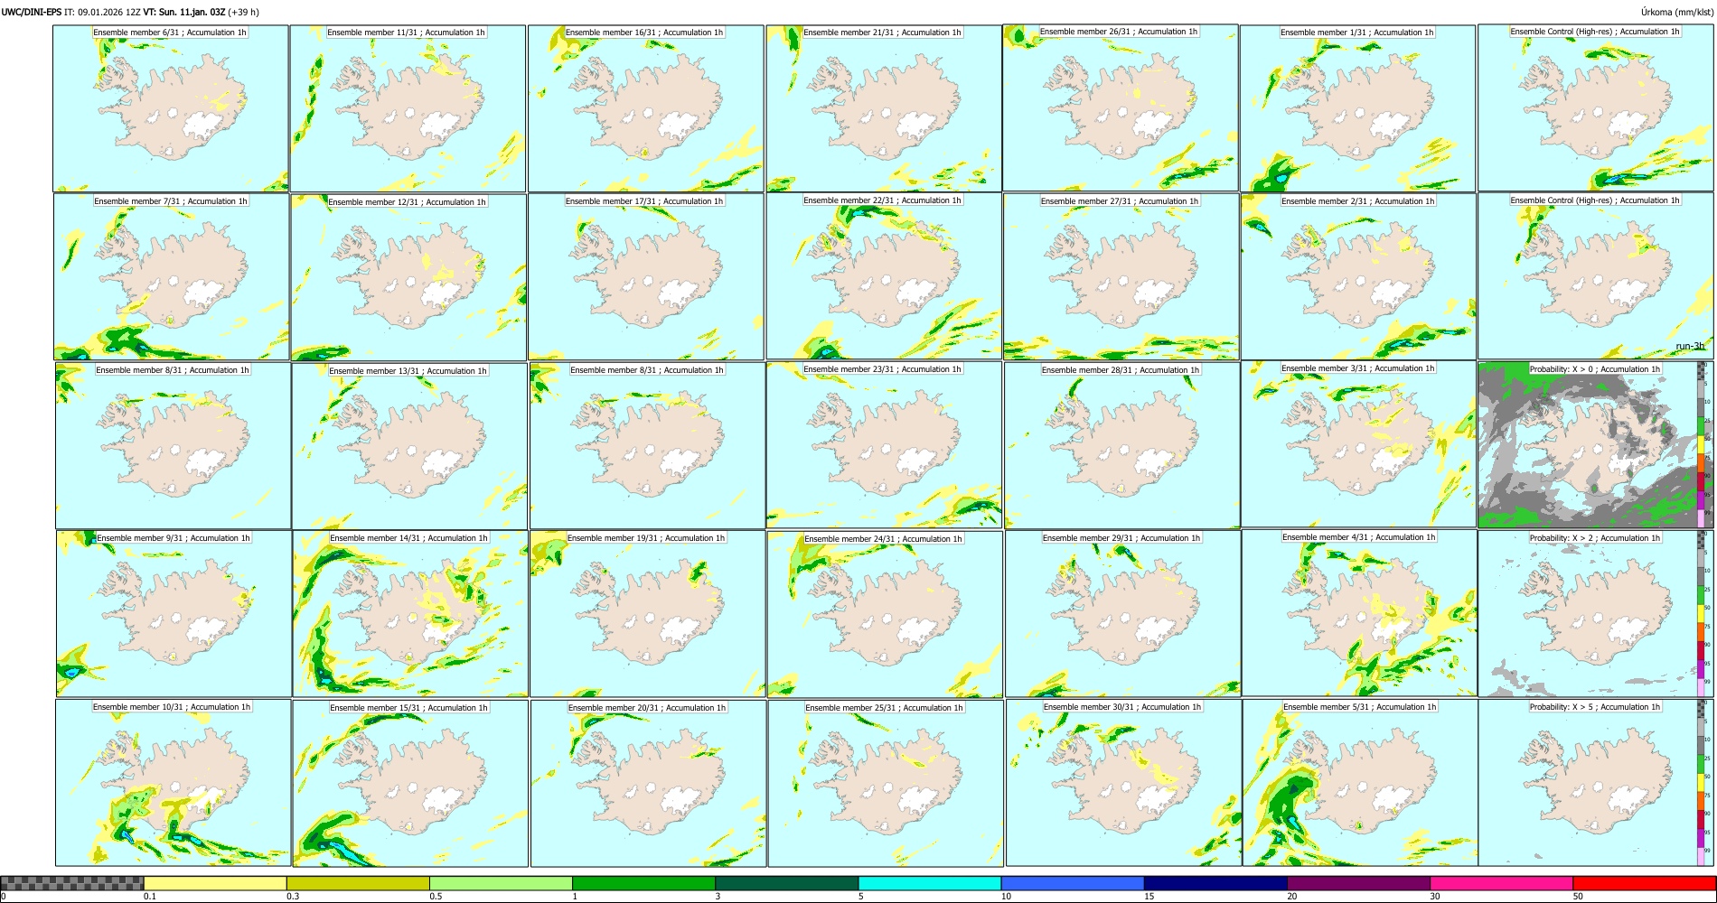Image resolution: width=1717 pixels, height=903 pixels.
Task: Select the light green 0.5 legend swatch
Action: (x=501, y=883)
